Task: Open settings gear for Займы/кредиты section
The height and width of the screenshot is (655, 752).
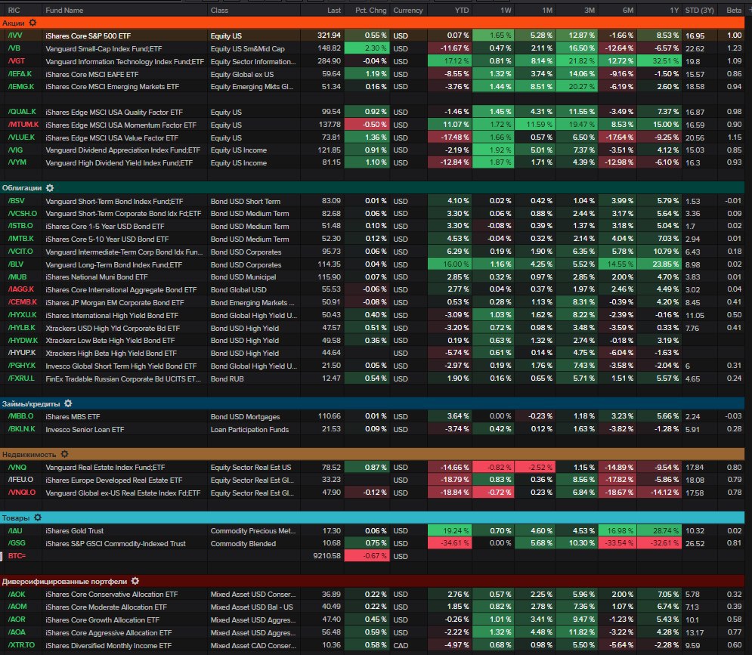Action: tap(68, 403)
